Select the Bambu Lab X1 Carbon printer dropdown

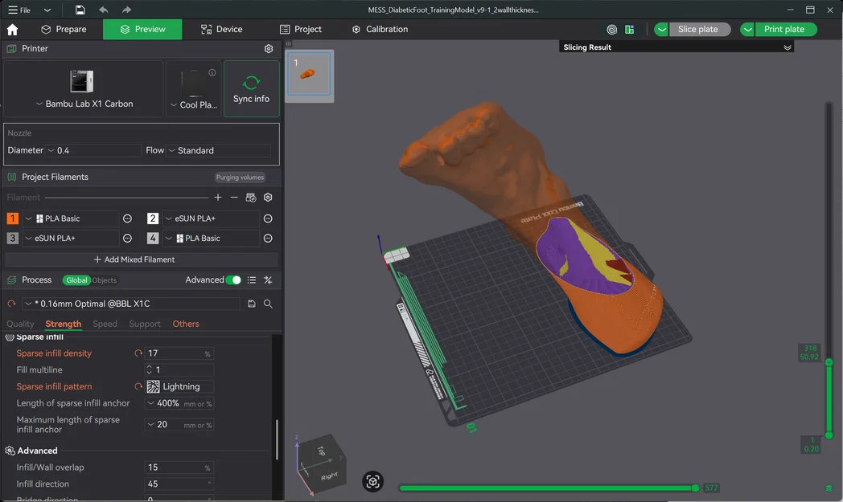tap(84, 88)
